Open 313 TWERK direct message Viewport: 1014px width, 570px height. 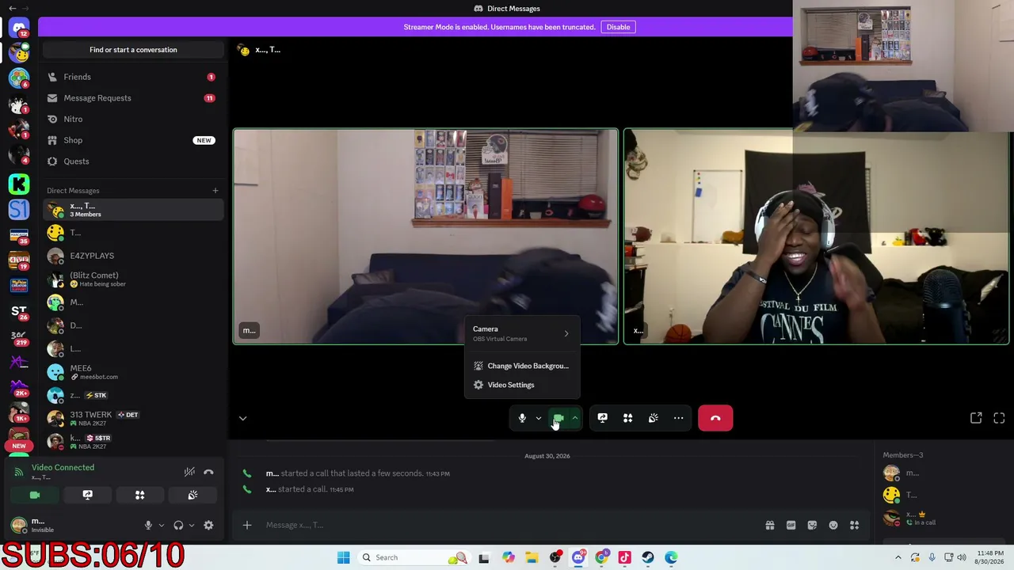tap(133, 418)
